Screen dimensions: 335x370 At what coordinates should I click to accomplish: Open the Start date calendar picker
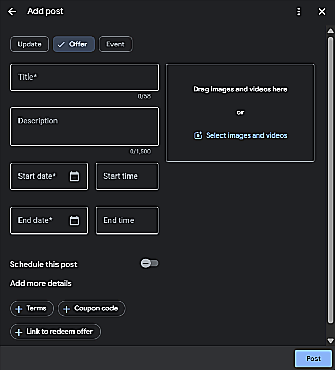tap(74, 177)
